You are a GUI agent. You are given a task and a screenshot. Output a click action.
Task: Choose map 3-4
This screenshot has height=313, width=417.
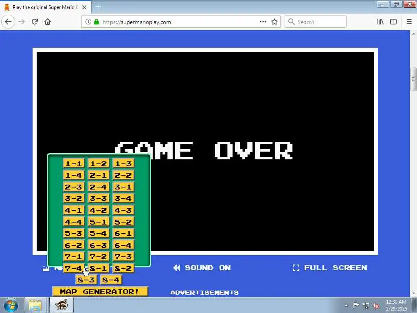(123, 198)
